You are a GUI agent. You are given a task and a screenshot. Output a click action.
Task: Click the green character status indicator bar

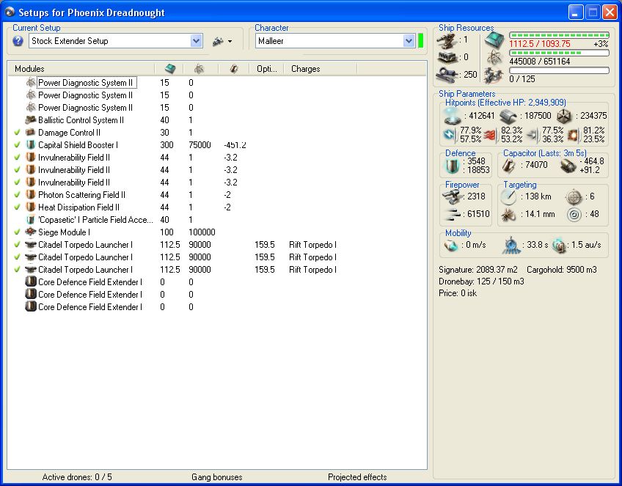421,41
